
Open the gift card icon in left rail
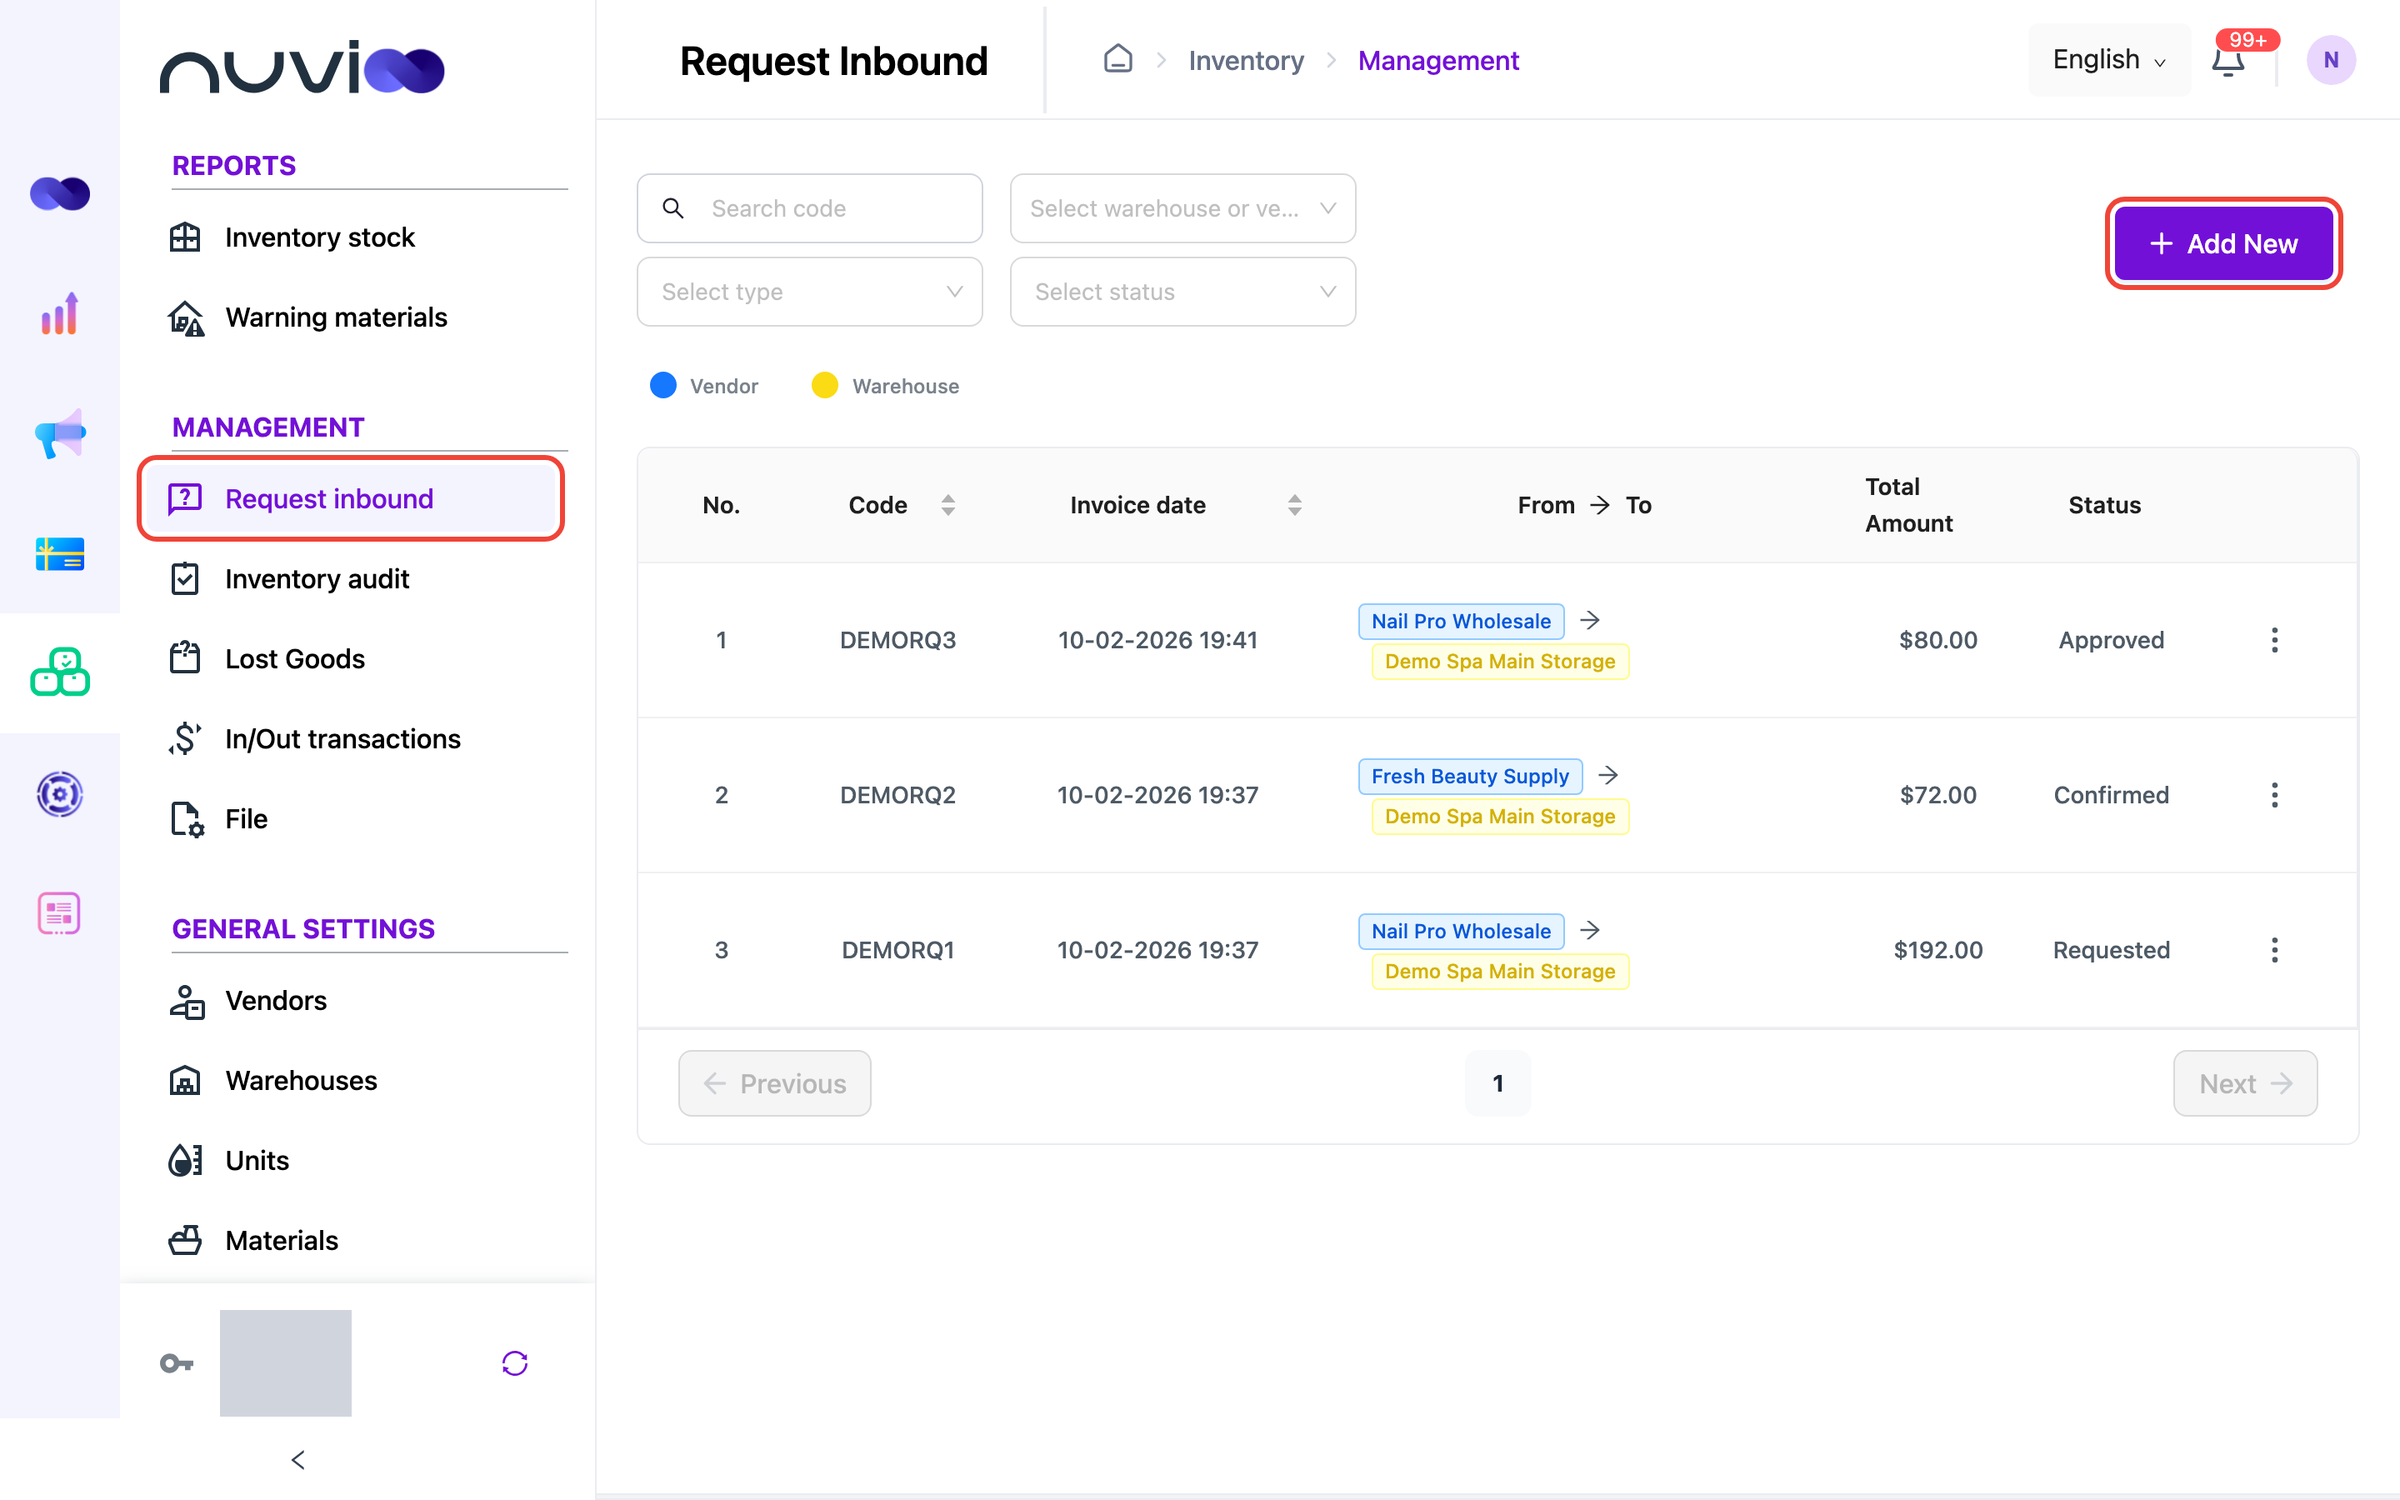(59, 553)
